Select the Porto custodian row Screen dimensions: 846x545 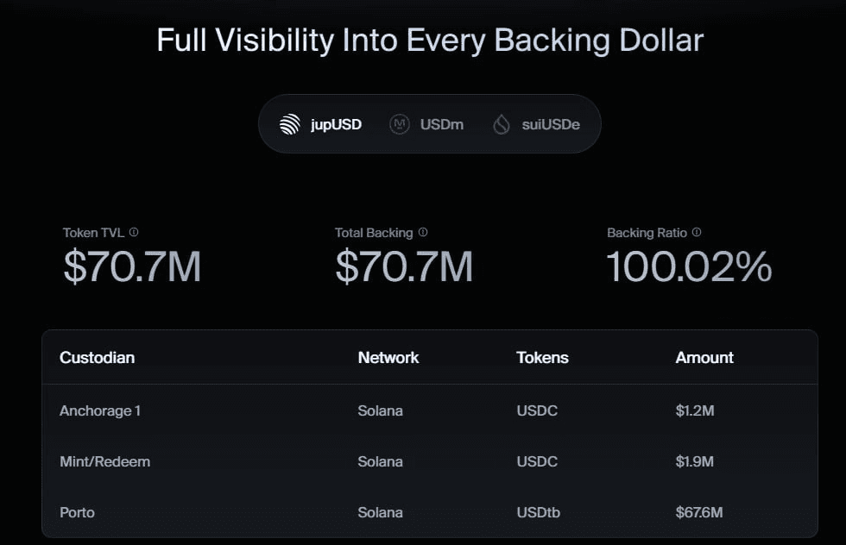[77, 512]
